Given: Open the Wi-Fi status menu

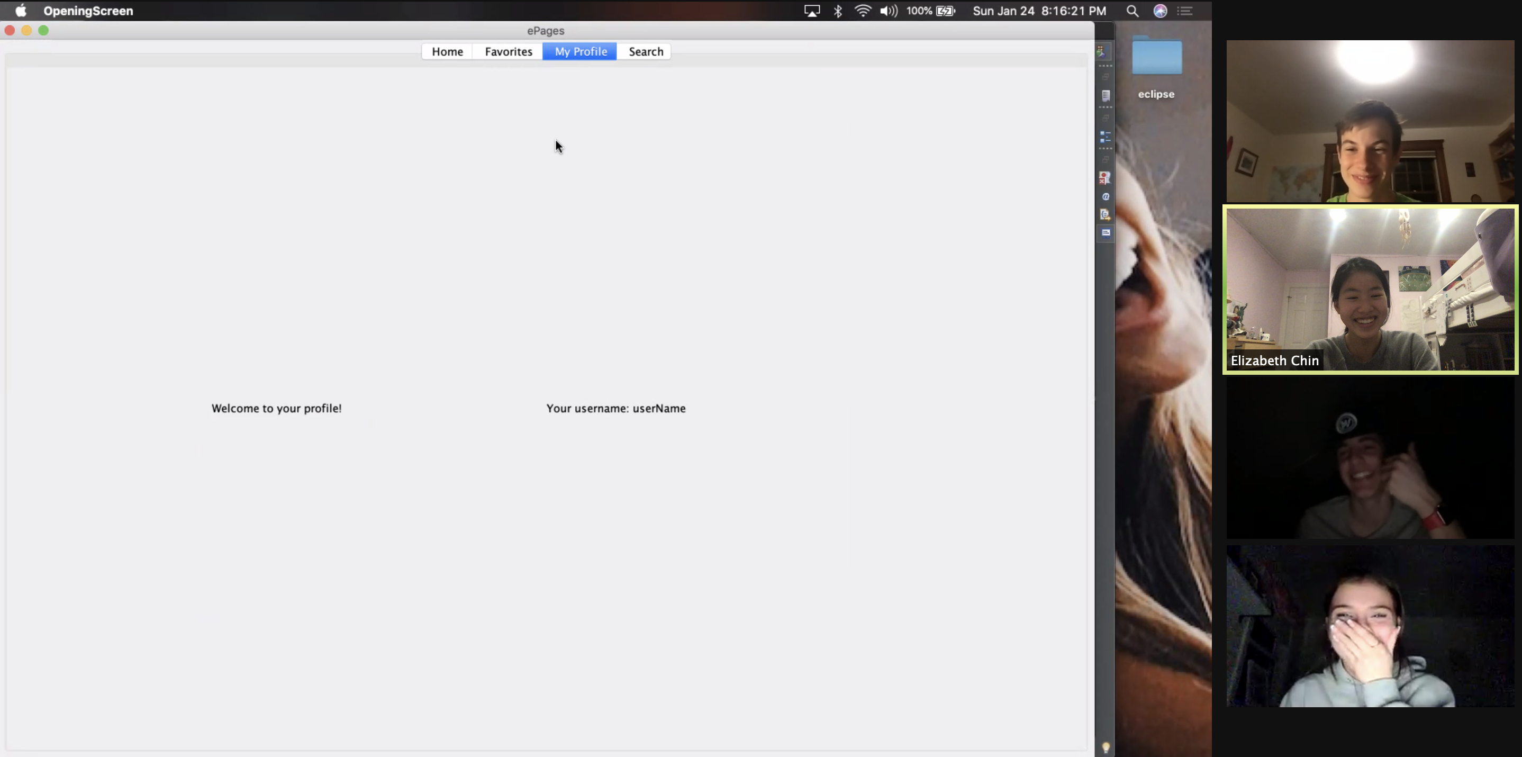Looking at the screenshot, I should pyautogui.click(x=863, y=11).
